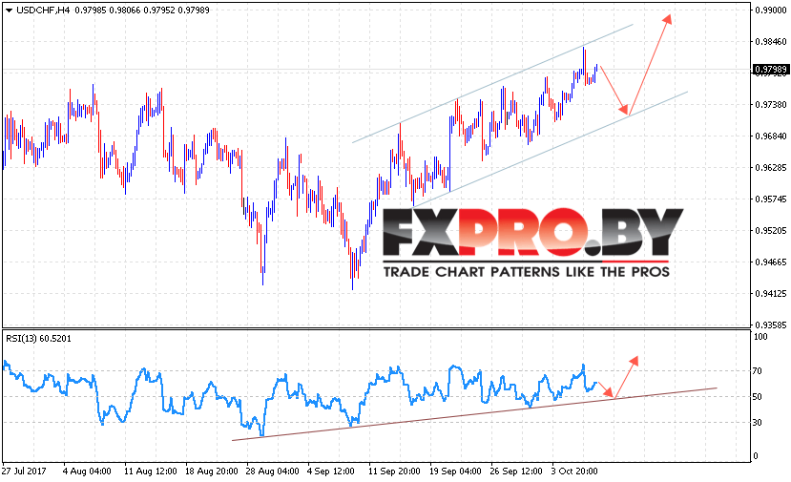The width and height of the screenshot is (791, 482).
Task: Click the RSI scale value 30
Action: (758, 423)
